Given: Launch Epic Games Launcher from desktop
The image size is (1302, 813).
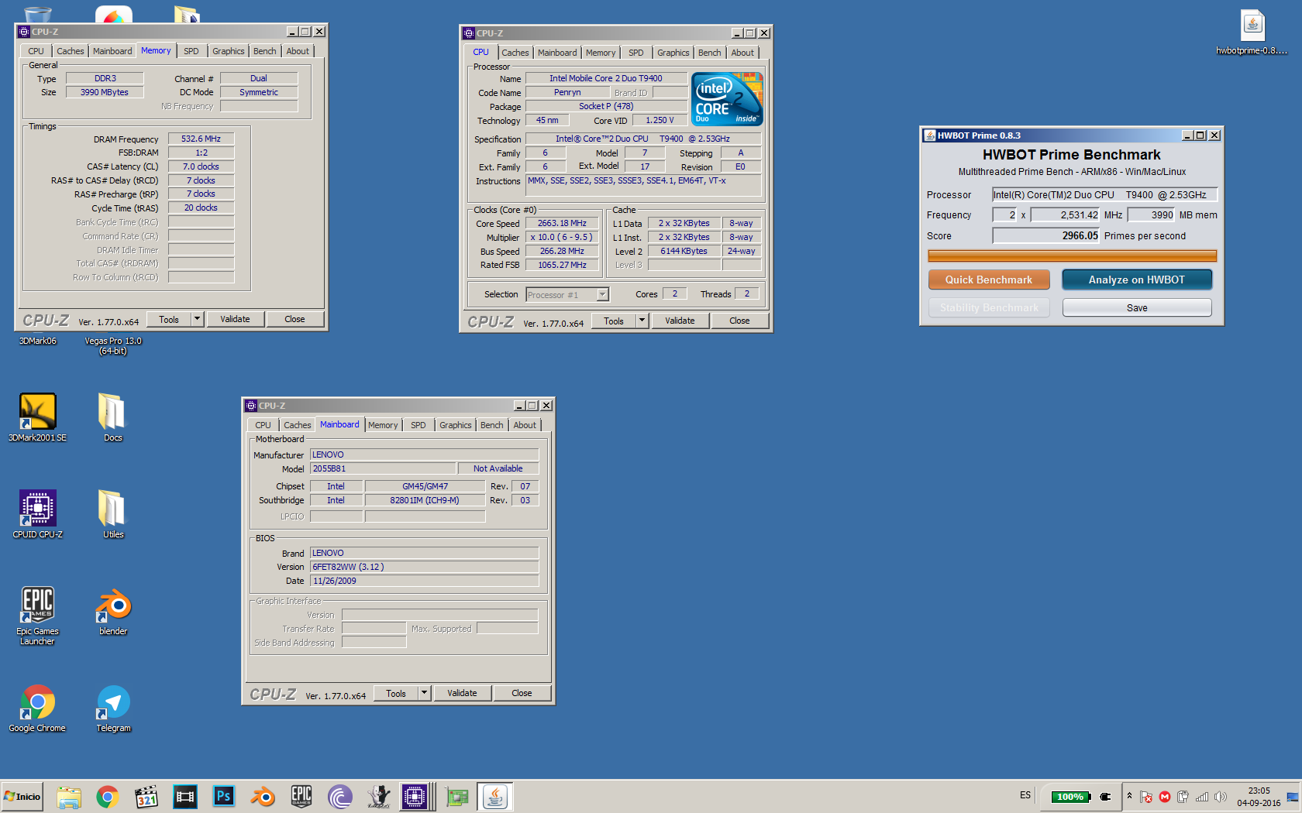Looking at the screenshot, I should (37, 616).
